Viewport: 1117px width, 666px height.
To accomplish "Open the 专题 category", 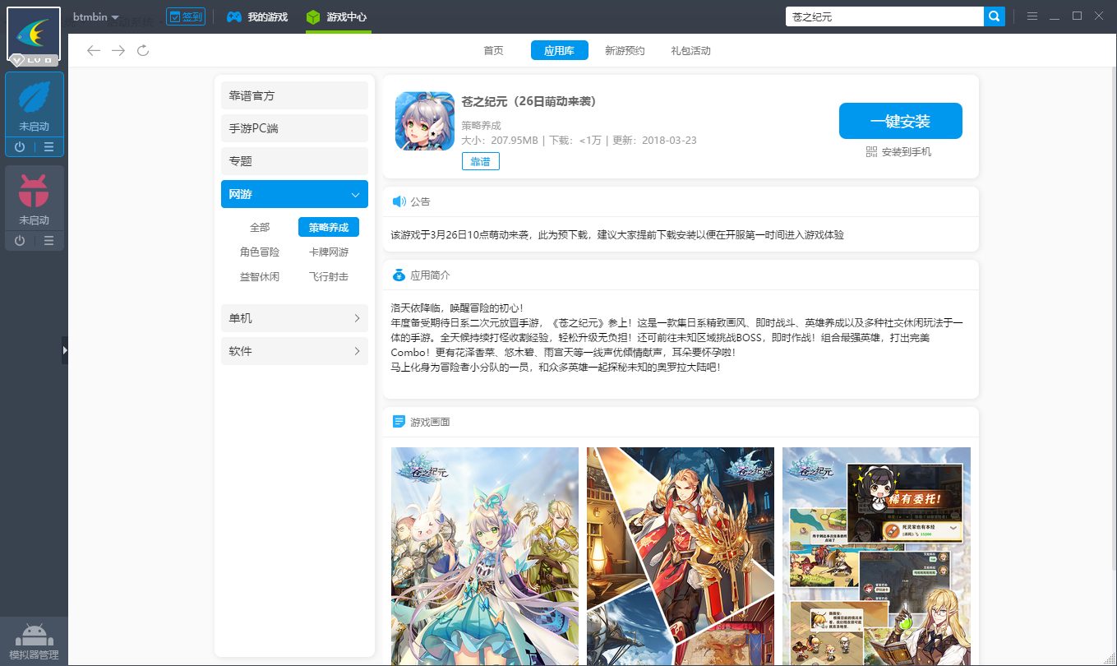I will point(294,161).
